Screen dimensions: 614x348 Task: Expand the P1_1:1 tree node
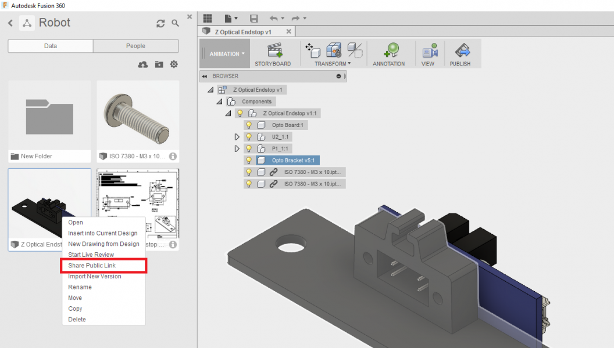coord(237,148)
